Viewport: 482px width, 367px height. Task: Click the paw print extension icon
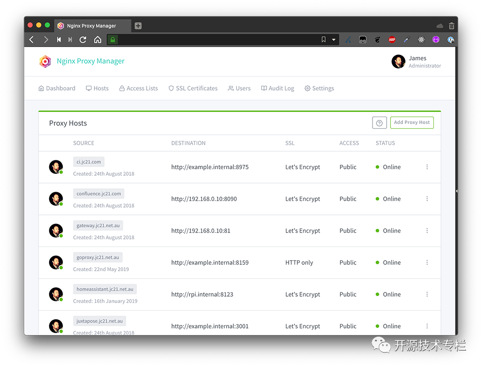(x=377, y=39)
